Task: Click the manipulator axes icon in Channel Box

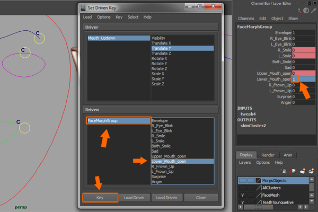Action: point(298,11)
